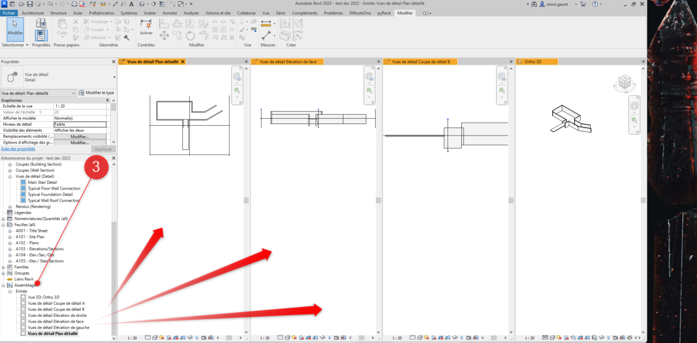The height and width of the screenshot is (343, 697).
Task: Open the visual style swatch in view controls
Action: [155, 337]
